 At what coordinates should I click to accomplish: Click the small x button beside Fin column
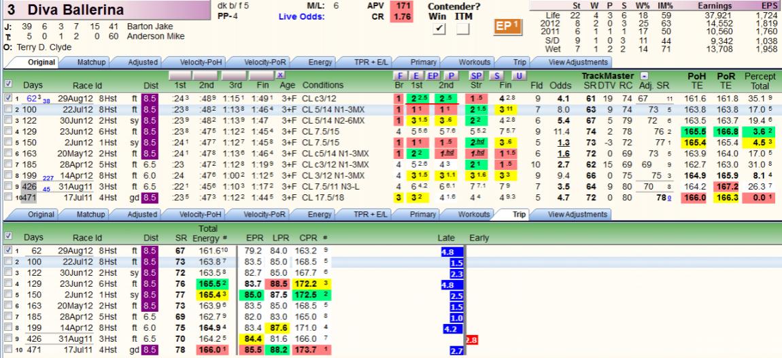click(x=280, y=75)
